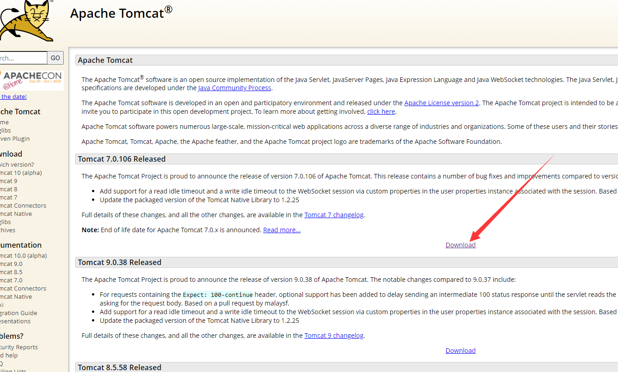618x372 pixels.
Task: Open Tomcat 8.5 documentation
Action: tap(11, 272)
